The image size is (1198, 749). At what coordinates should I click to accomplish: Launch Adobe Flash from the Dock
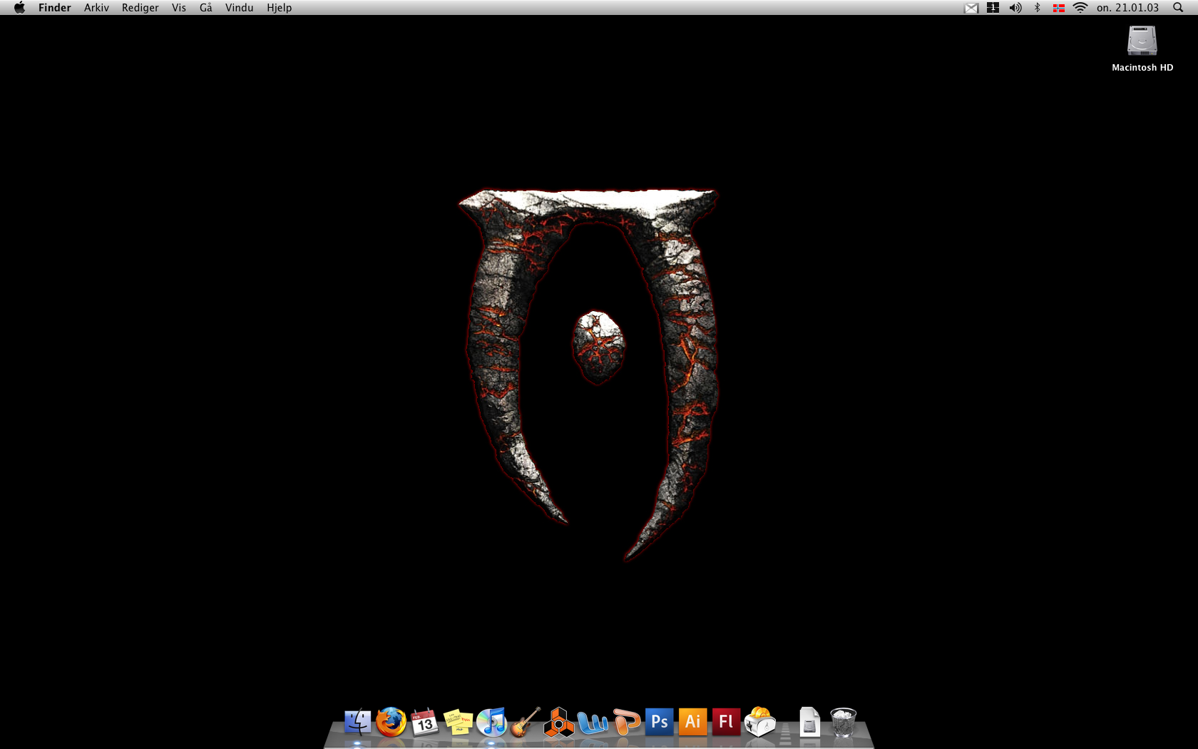click(726, 722)
